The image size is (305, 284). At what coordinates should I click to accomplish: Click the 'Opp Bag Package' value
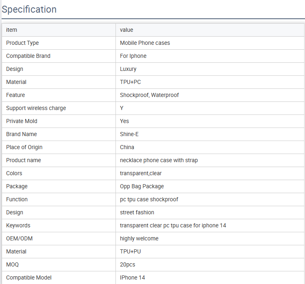tap(142, 186)
